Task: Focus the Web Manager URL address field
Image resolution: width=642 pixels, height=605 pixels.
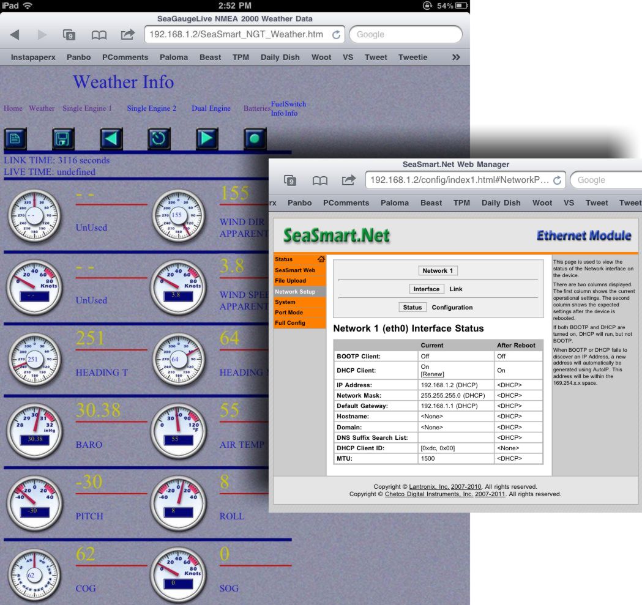Action: (466, 180)
